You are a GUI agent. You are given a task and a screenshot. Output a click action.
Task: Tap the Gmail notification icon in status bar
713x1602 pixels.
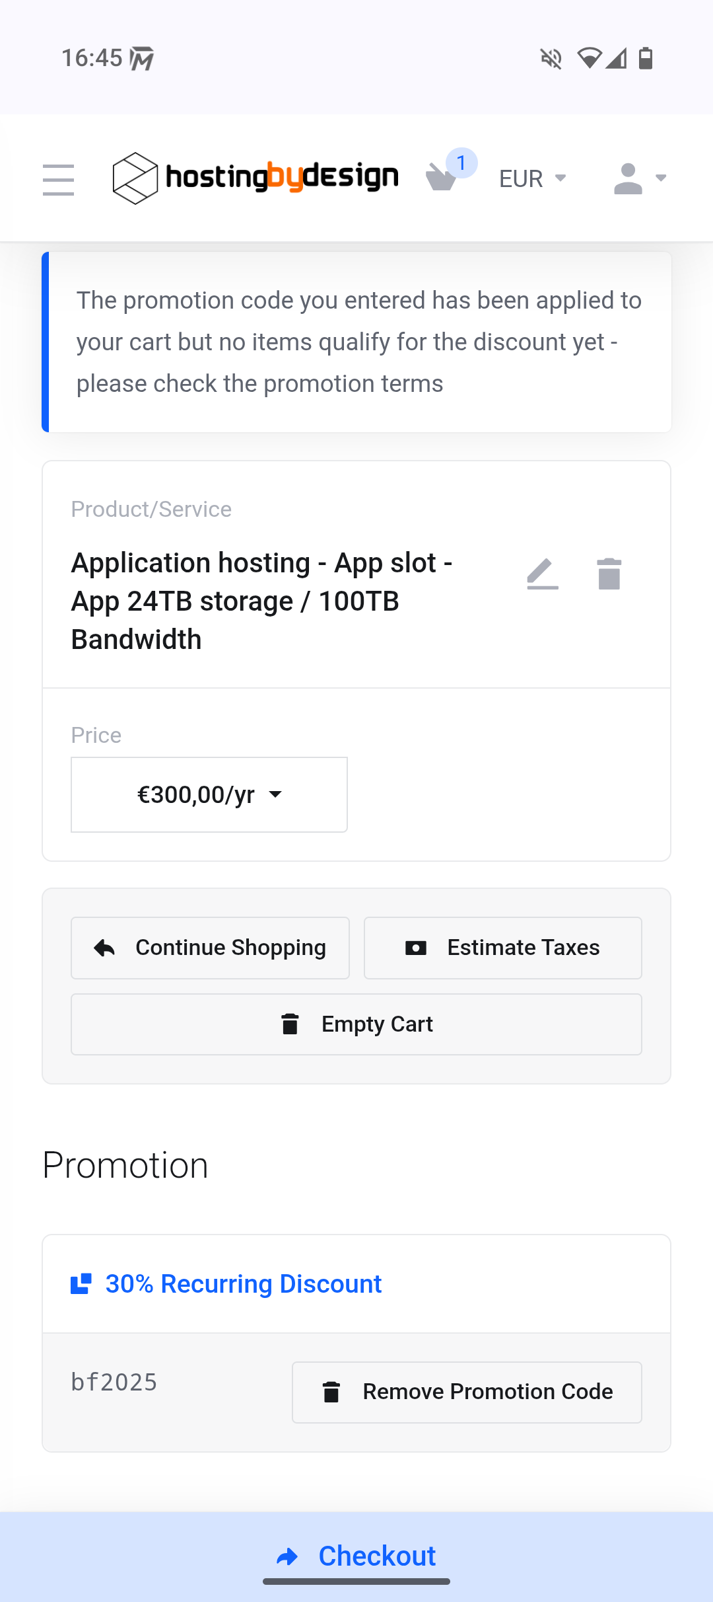point(142,59)
